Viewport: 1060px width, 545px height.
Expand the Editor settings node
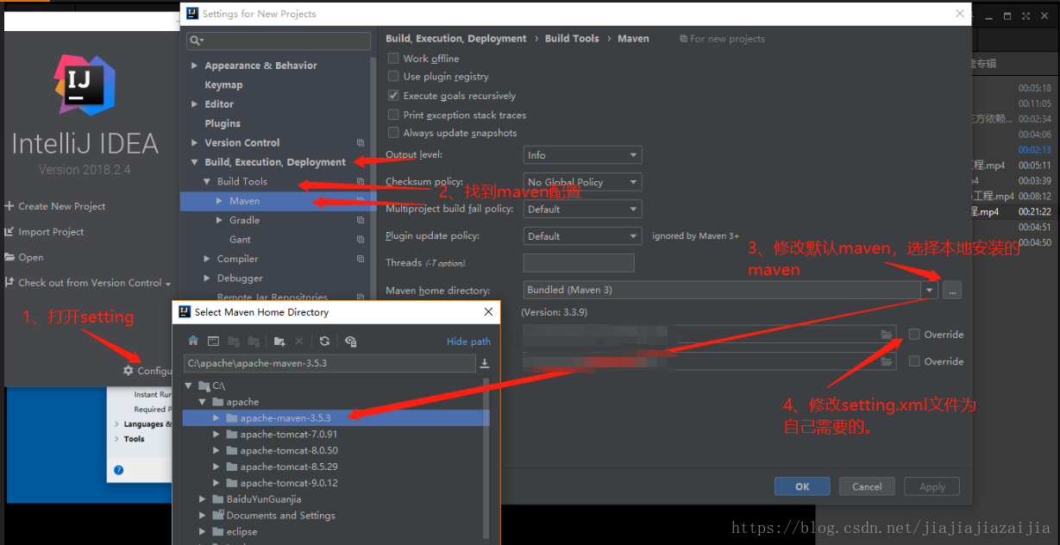pos(195,104)
